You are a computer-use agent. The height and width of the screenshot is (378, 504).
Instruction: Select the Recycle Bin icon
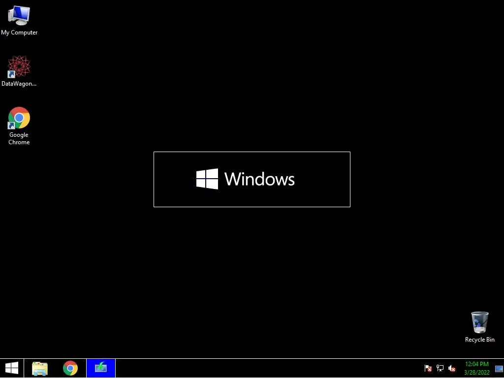point(479,327)
